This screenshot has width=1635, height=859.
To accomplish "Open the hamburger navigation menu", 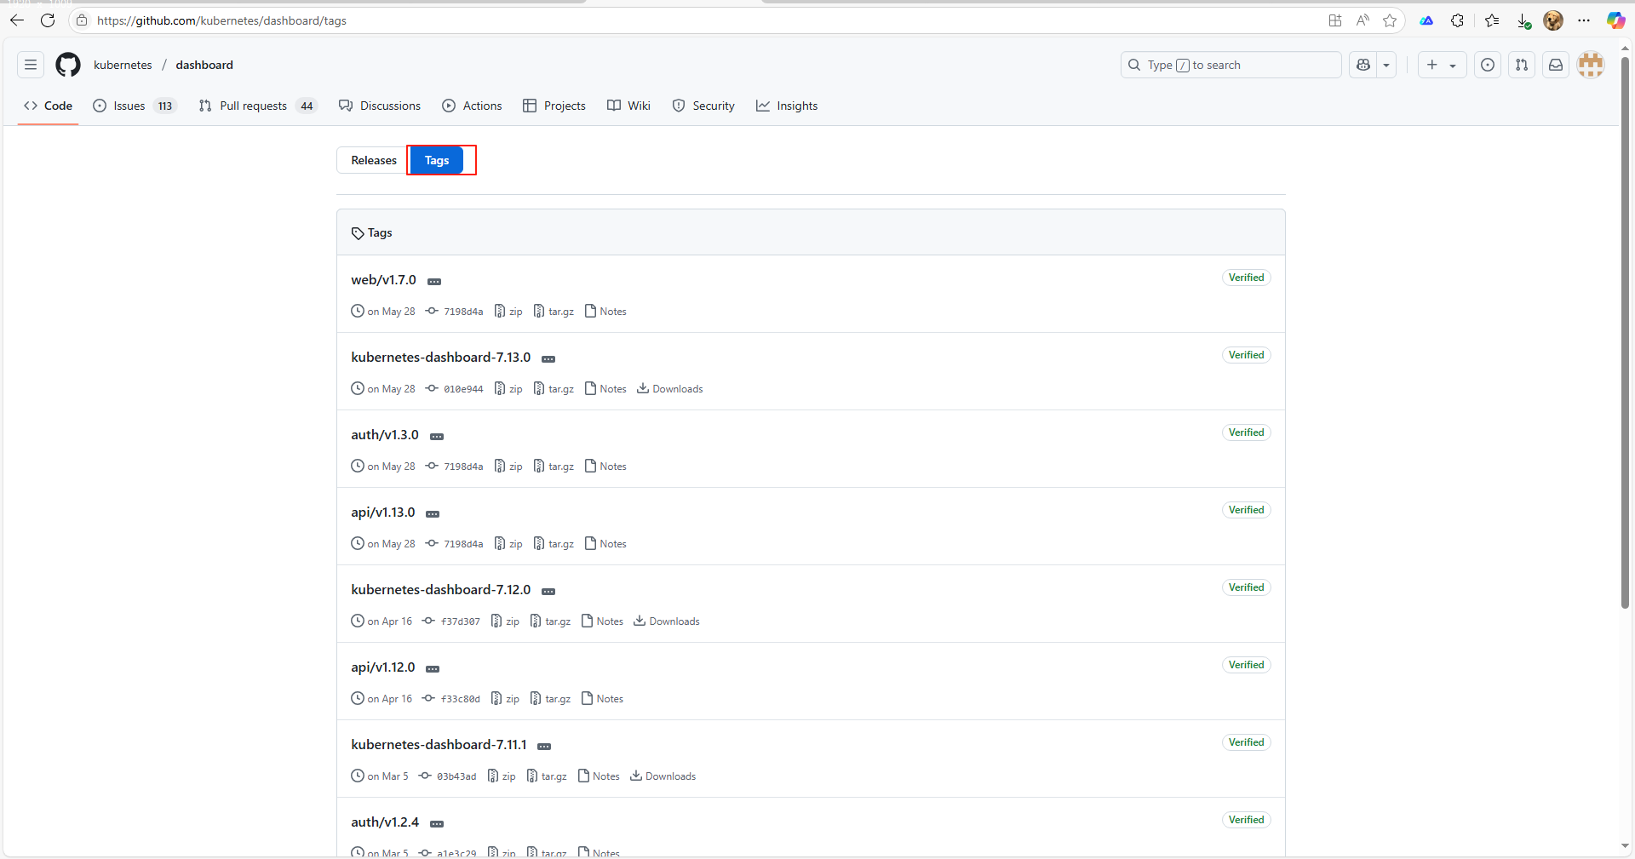I will [31, 65].
